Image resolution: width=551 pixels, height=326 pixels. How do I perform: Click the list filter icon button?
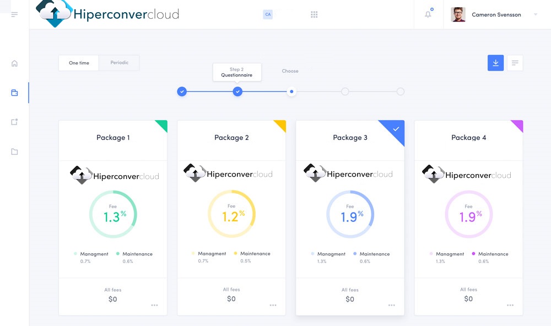[x=515, y=63]
